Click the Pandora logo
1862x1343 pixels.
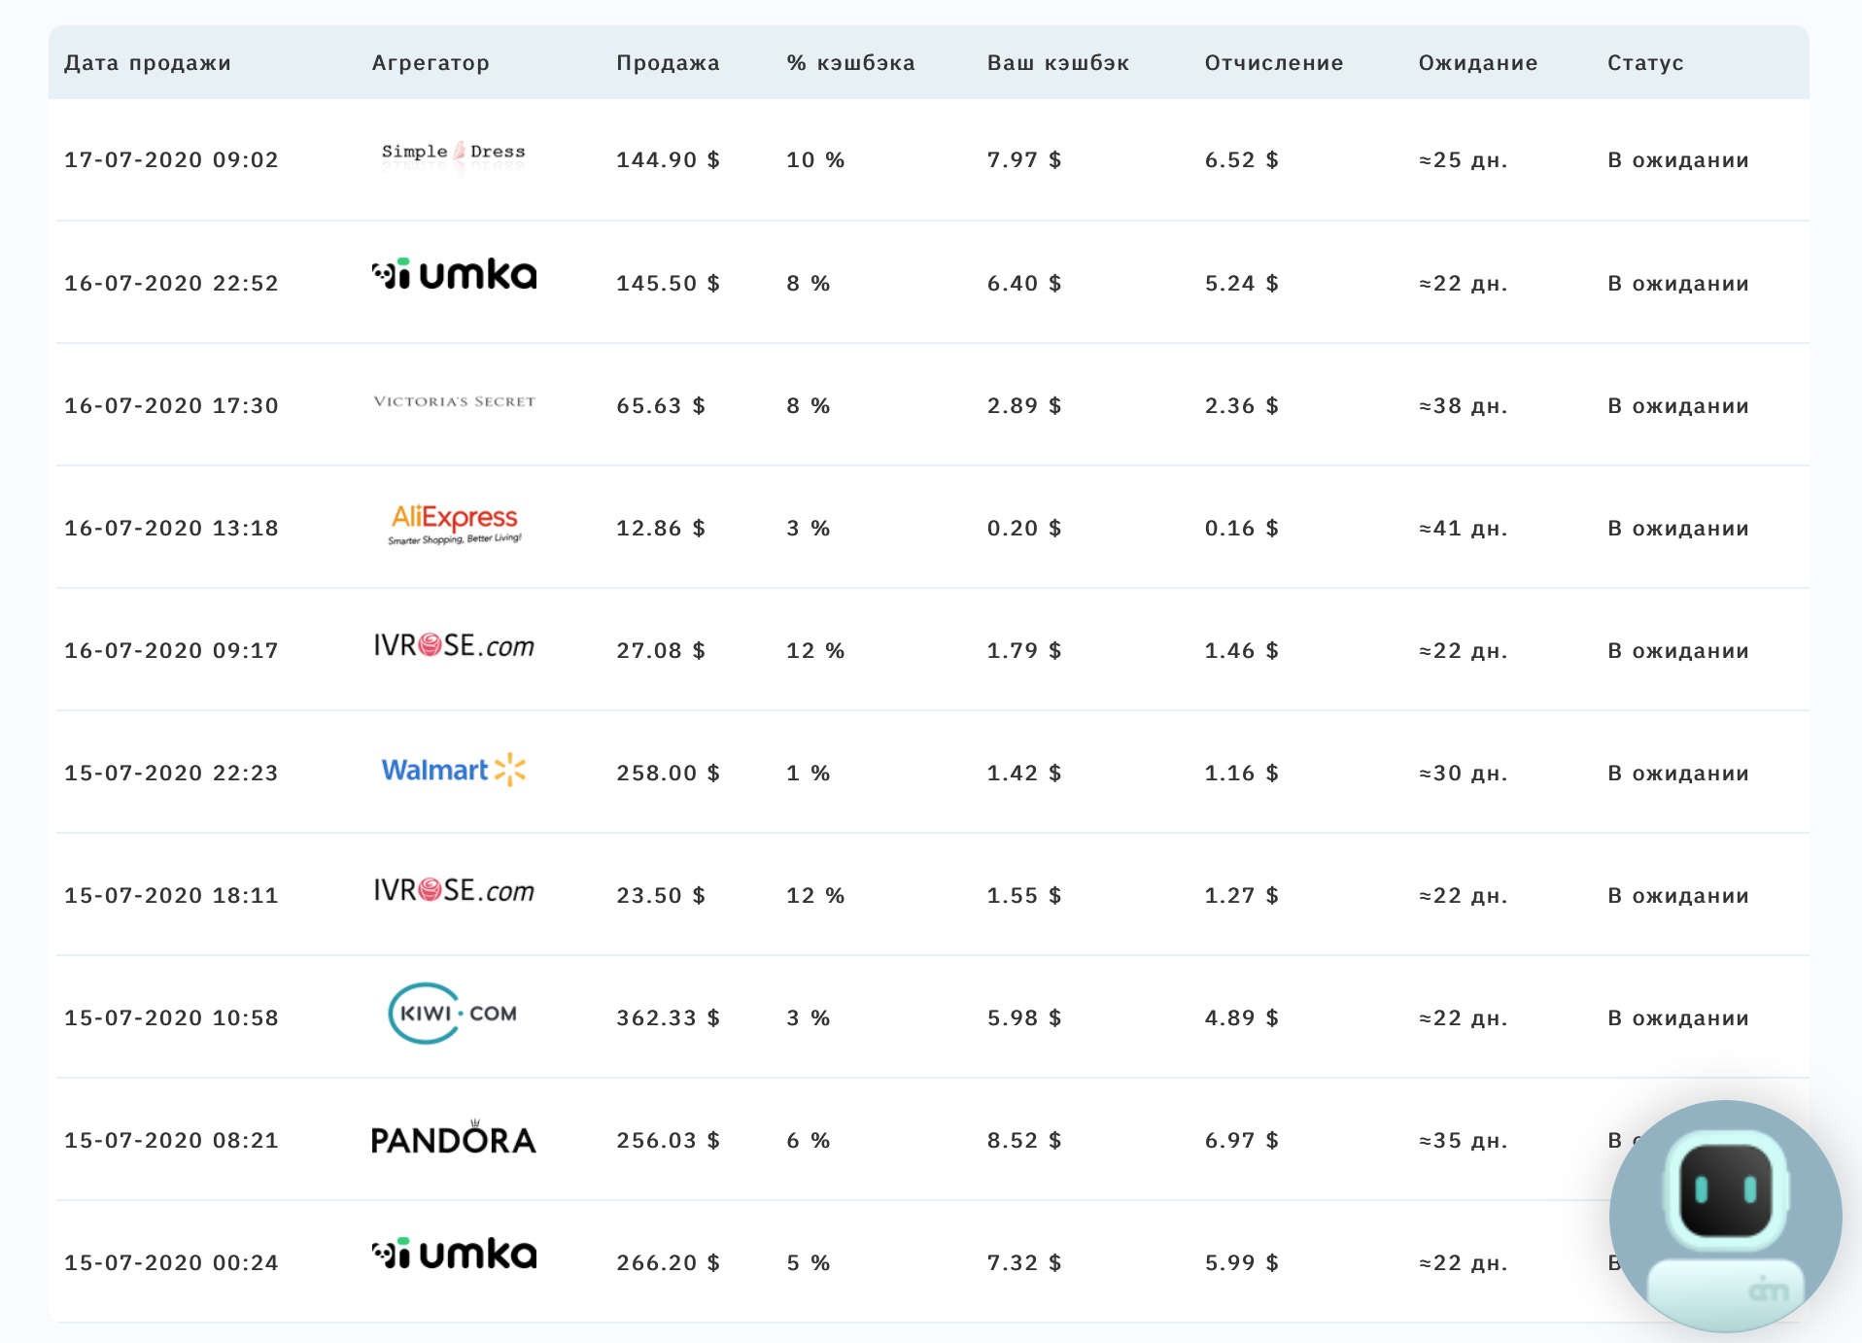coord(453,1138)
